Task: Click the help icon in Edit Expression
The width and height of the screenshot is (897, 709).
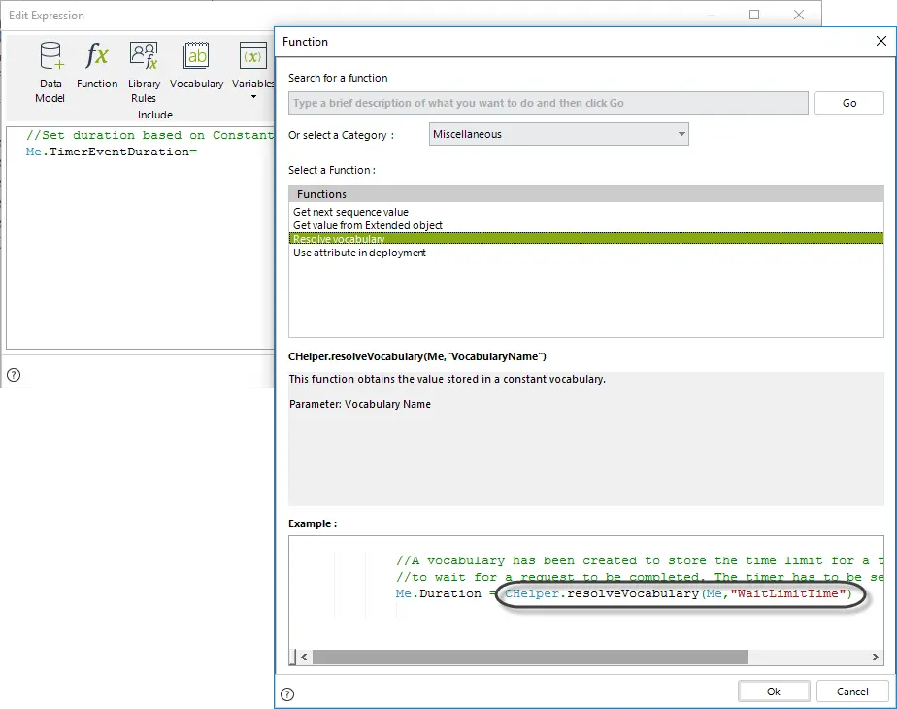Action: [14, 375]
